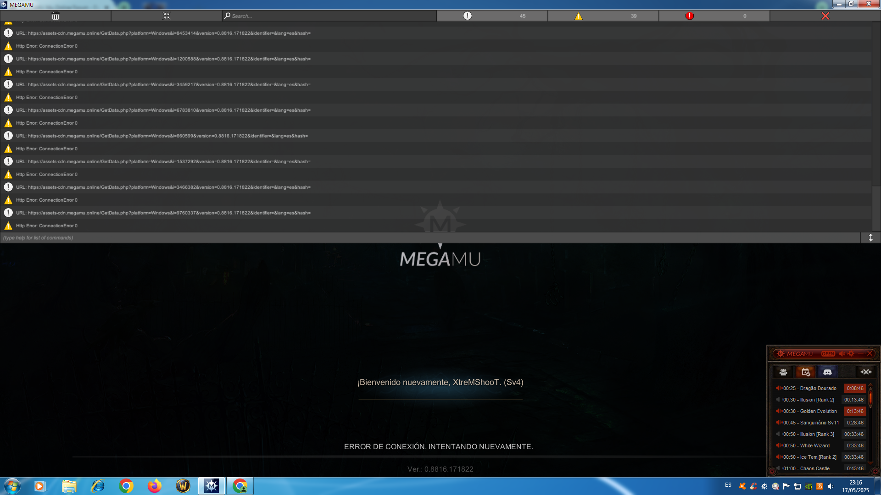Select log URL entry with i=8453414
This screenshot has width=881, height=495.
click(436, 33)
